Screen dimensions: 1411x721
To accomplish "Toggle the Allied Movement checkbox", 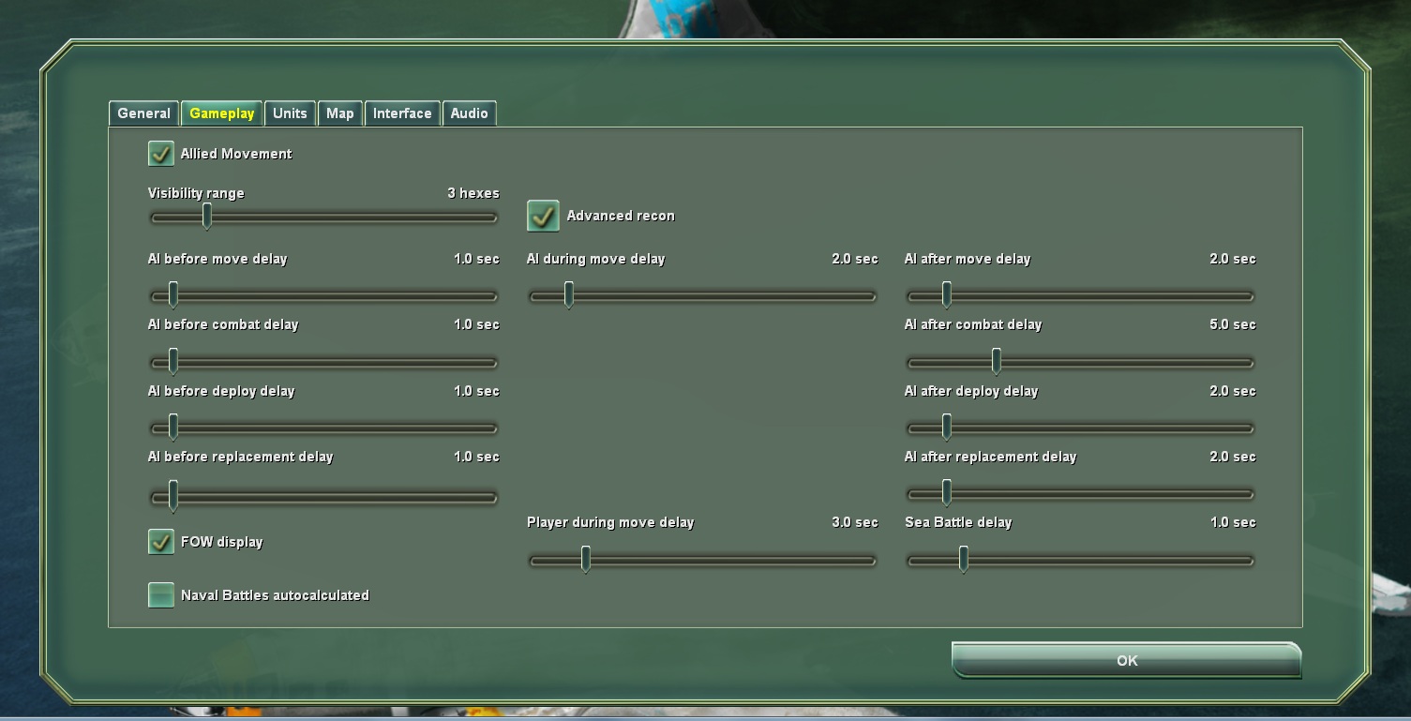I will [x=161, y=154].
